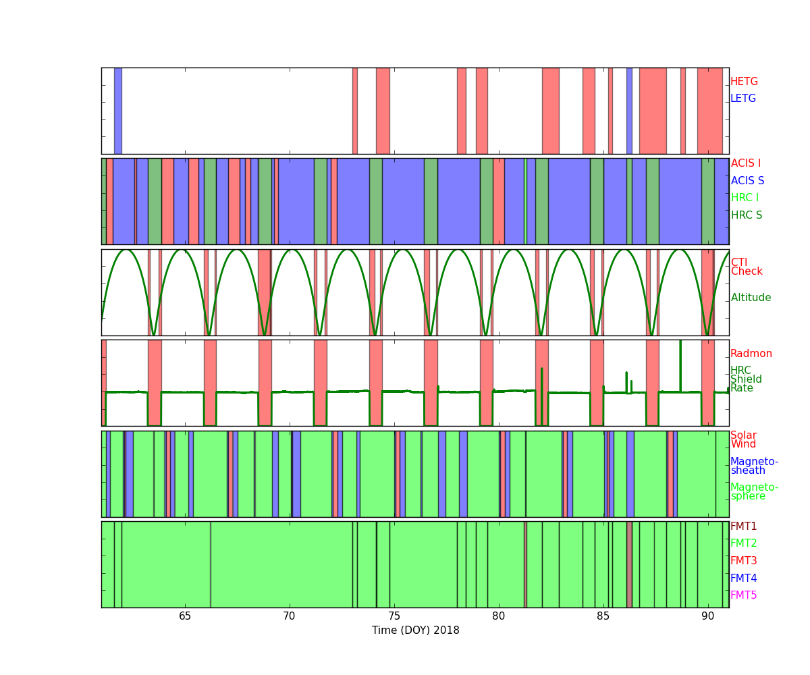Click the magenta FMT5 label
Screen dimensions: 810x675
743,595
